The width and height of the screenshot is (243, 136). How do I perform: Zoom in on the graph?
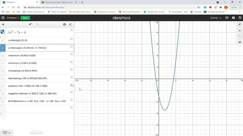240,31
